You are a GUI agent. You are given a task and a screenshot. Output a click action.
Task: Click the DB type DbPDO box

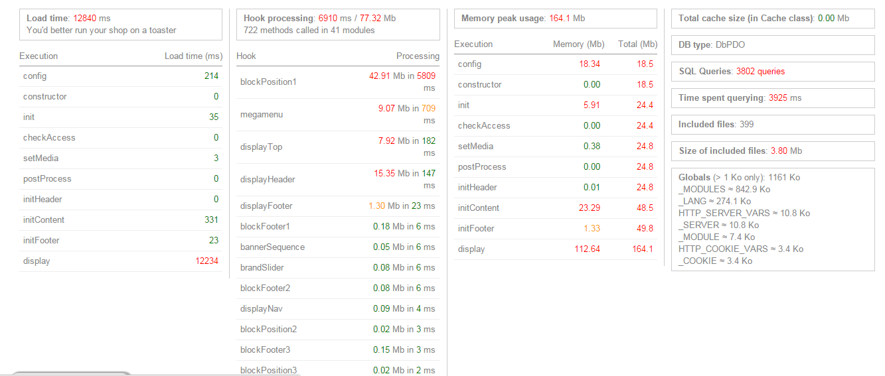click(773, 44)
